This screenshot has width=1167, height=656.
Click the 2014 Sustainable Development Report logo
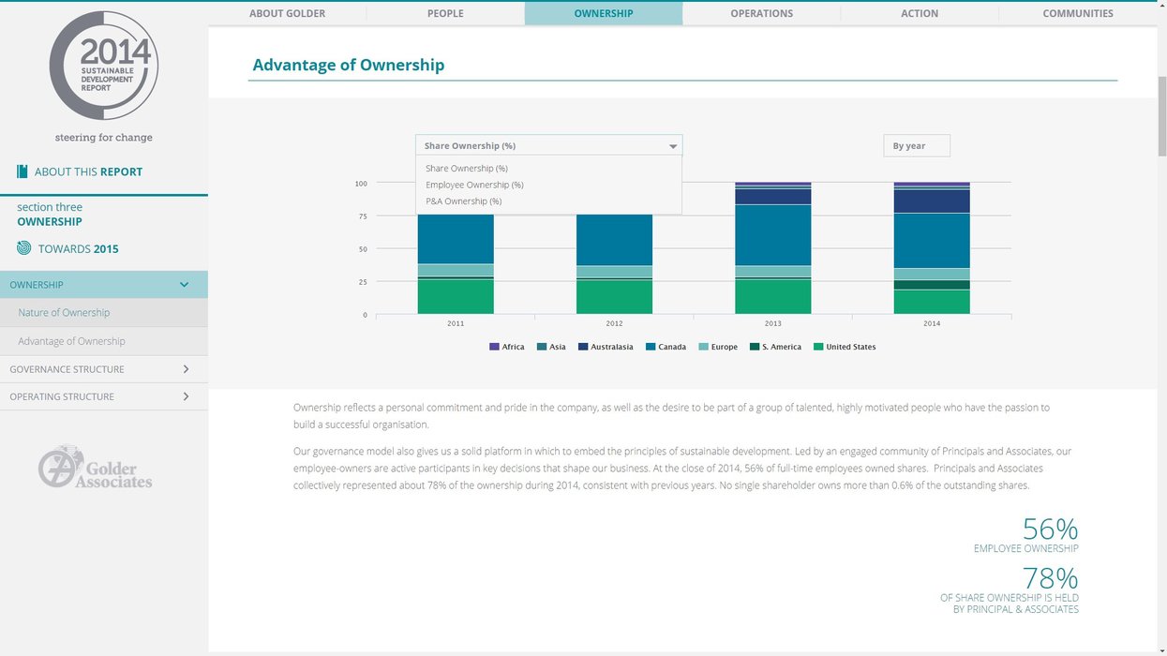point(103,66)
